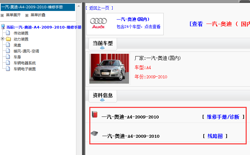Viewport: 250px width, 155px height.
Task: Click root node 当前:一汽-奥迪-A4-2009-2010-维修手册
Action: coord(44,27)
